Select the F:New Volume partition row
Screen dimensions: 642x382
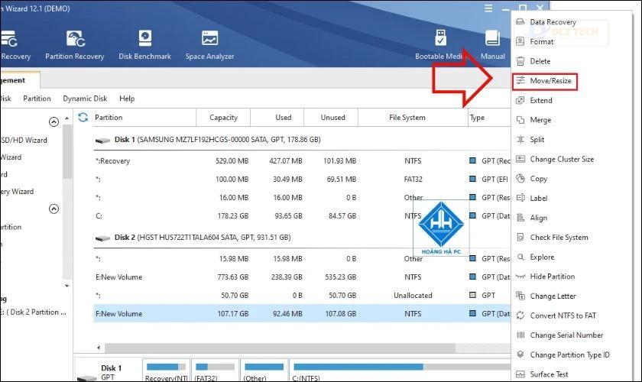(302, 314)
